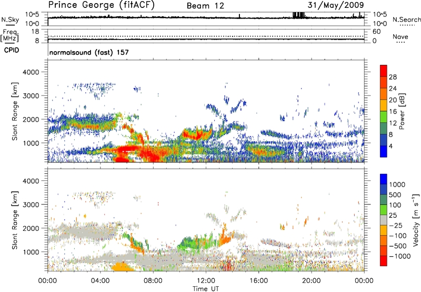Viewport: 421px width, 292px height.
Task: Click the '18' frequency axis tick
Action: [35, 32]
